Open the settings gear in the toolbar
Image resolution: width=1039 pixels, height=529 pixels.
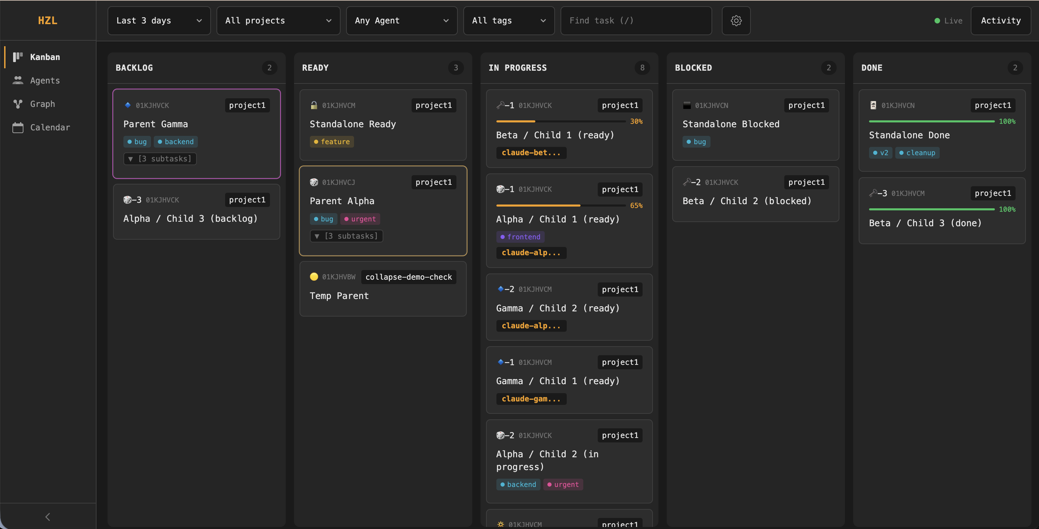click(x=736, y=20)
